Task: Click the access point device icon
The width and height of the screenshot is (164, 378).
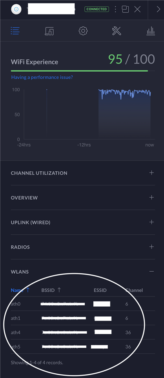Action: pos(16,9)
